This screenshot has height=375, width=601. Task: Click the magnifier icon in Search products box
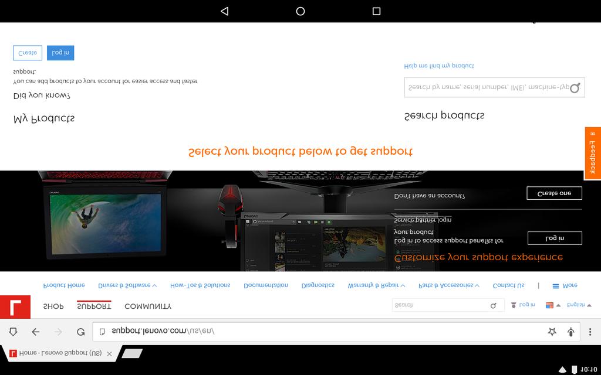tap(575, 88)
